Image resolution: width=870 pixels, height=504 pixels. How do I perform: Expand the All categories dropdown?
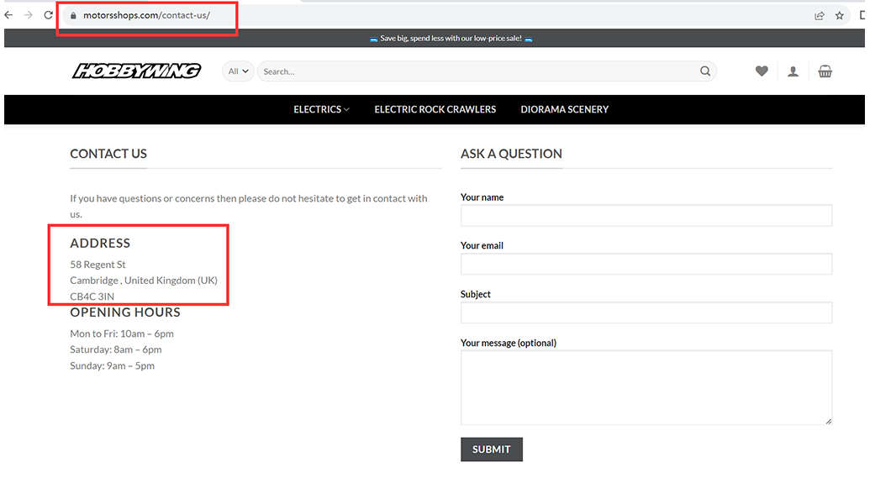238,71
